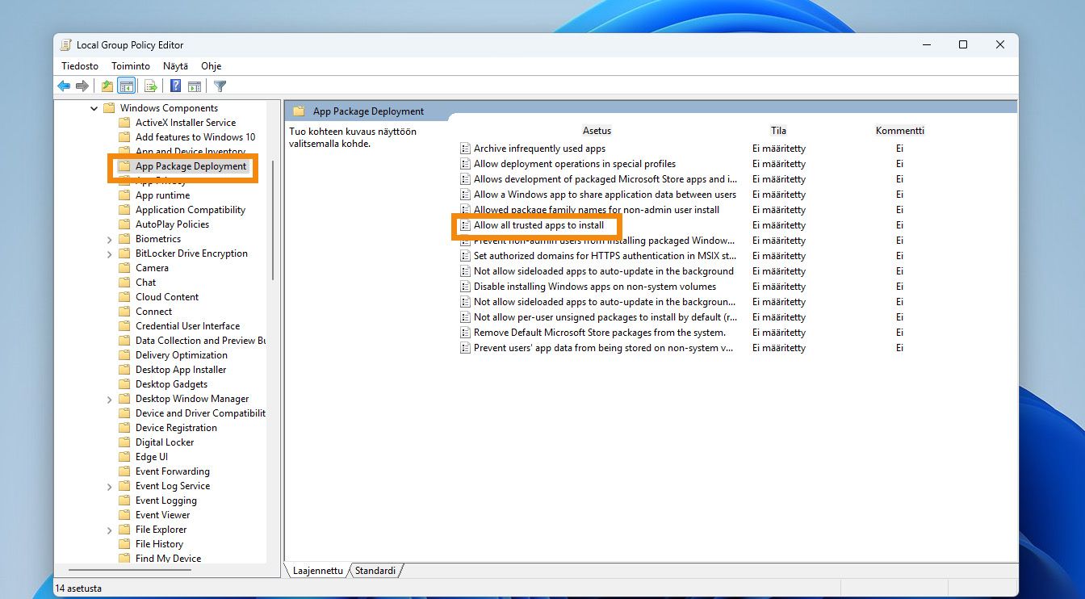Click the Export List toolbar icon

point(150,86)
